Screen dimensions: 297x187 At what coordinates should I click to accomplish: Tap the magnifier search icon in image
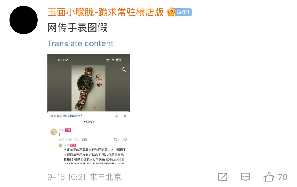click(124, 70)
